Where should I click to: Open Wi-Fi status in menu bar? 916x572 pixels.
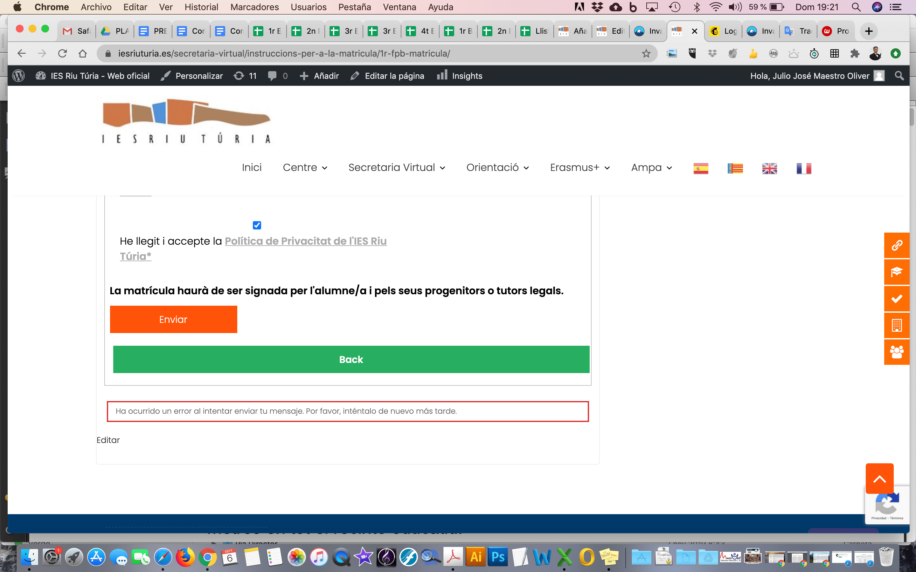click(715, 7)
